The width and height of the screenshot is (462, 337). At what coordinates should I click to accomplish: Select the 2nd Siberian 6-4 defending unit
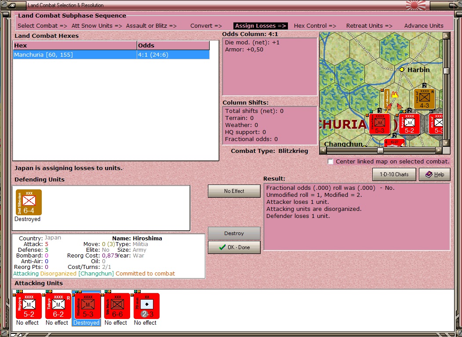pyautogui.click(x=29, y=202)
